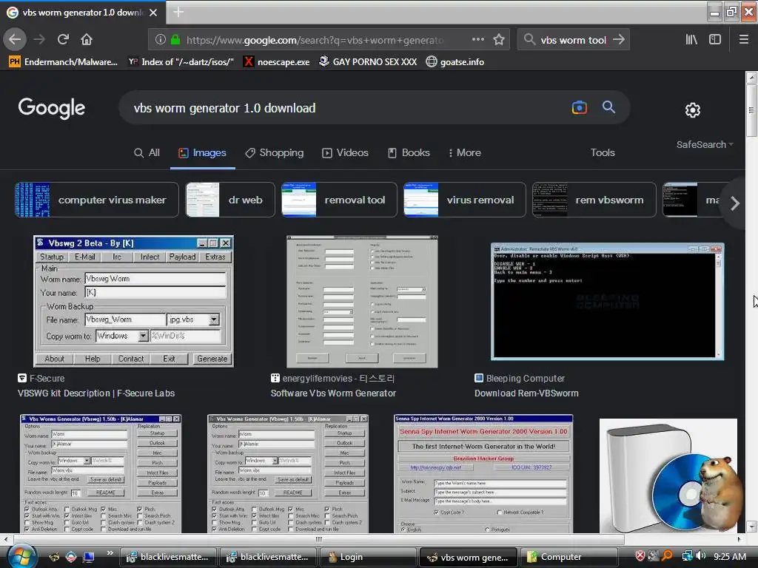Open a new browser tab
758x568 pixels.
pos(178,12)
